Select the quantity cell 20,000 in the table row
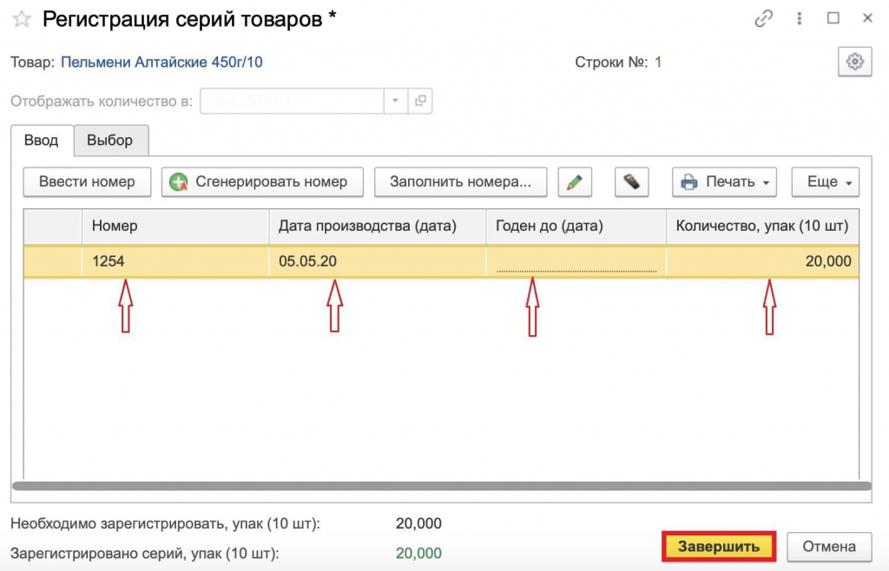The width and height of the screenshot is (889, 571). point(762,261)
